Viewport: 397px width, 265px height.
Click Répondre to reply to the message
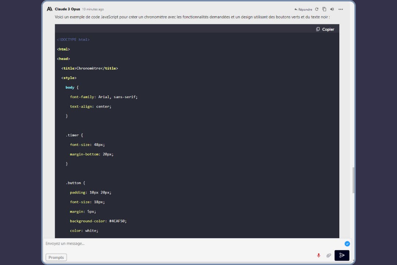point(303,10)
